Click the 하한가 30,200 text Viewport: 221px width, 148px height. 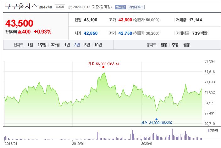point(146,33)
